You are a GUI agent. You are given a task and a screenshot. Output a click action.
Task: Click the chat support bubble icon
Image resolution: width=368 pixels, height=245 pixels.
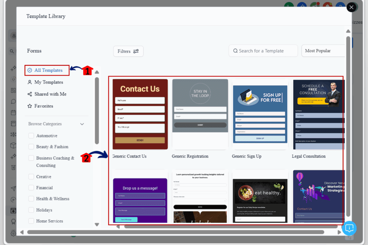click(349, 228)
